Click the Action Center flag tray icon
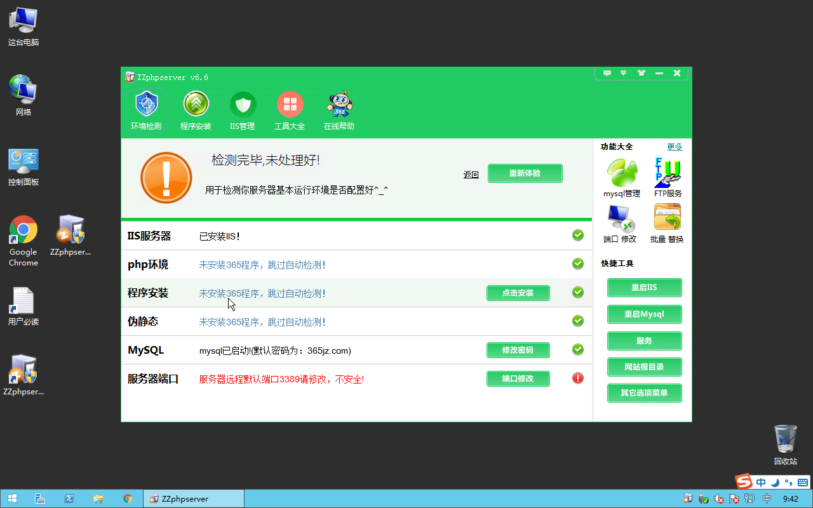Viewport: 813px width, 508px height. coord(734,499)
